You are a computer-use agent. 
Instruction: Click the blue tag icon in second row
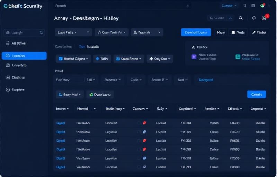(144, 132)
